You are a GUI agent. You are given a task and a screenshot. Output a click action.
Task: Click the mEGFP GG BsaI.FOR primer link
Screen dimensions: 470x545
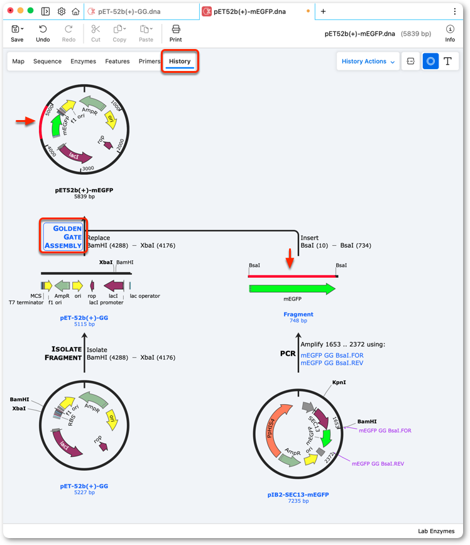click(x=332, y=355)
